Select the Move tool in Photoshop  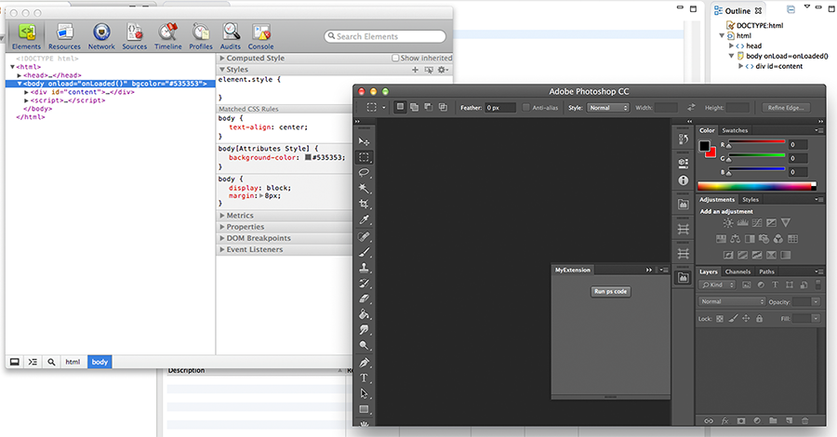(x=364, y=141)
